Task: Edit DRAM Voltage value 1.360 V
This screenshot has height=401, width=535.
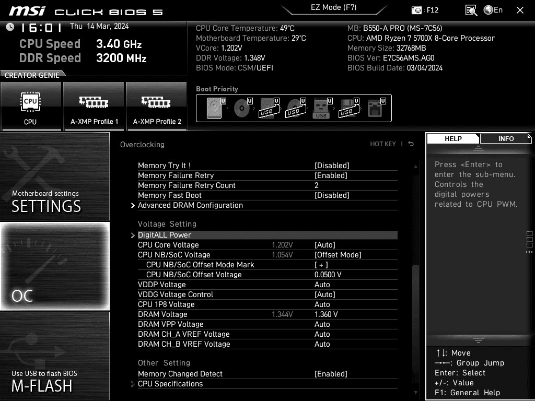Action: (x=326, y=314)
